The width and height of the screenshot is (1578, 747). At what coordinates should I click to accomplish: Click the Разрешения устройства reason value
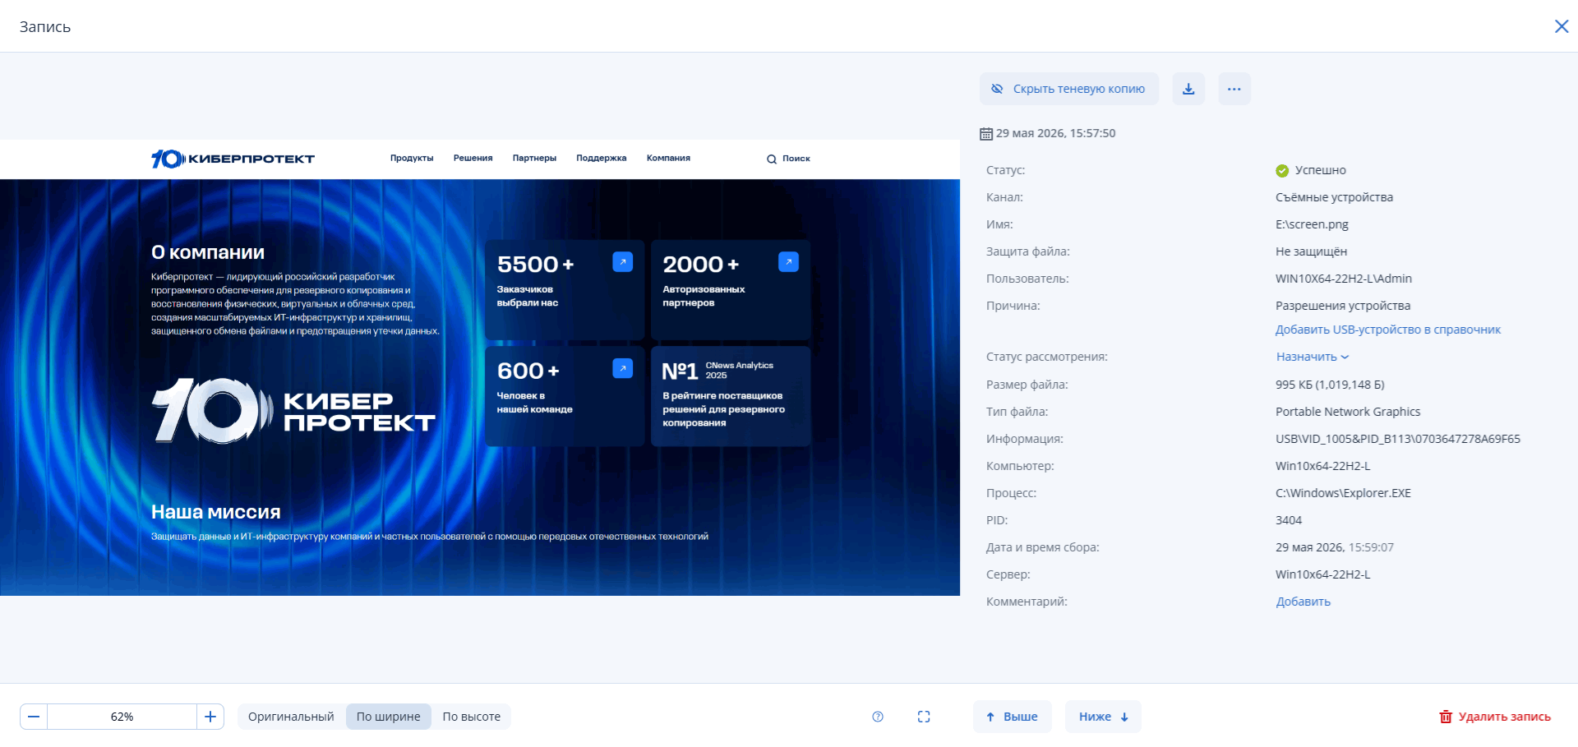[1343, 306]
